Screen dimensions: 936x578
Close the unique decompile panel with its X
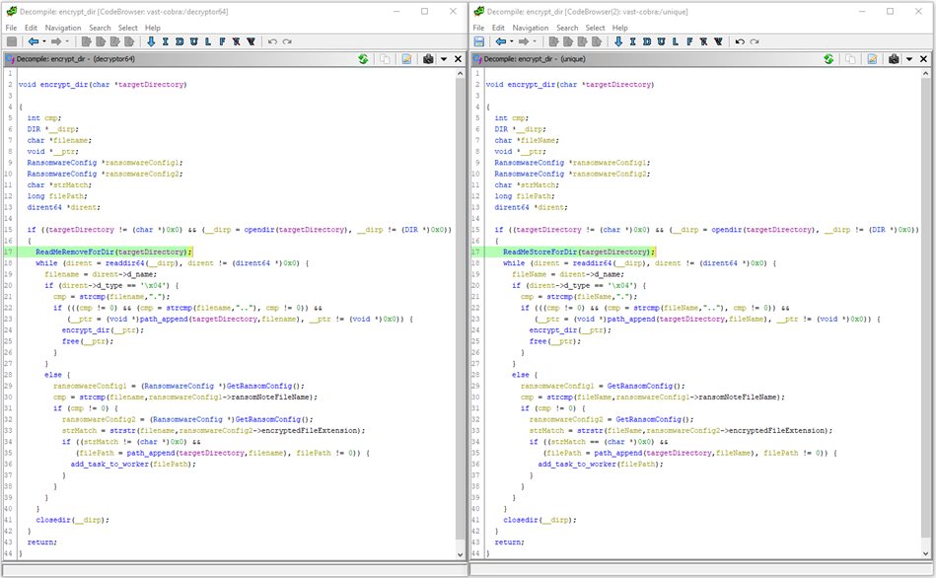point(923,59)
